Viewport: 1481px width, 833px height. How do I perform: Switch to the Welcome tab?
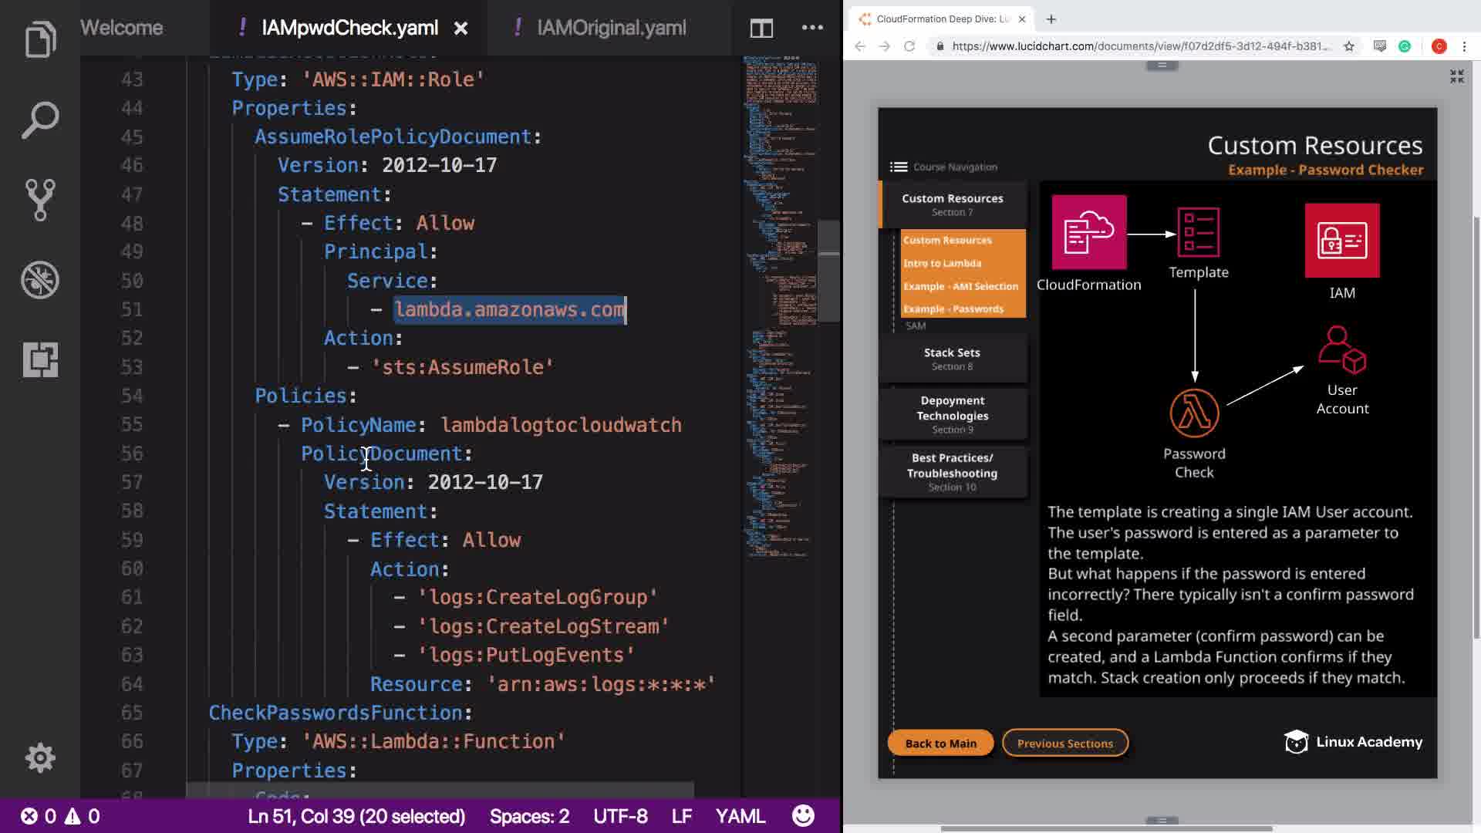tap(122, 28)
